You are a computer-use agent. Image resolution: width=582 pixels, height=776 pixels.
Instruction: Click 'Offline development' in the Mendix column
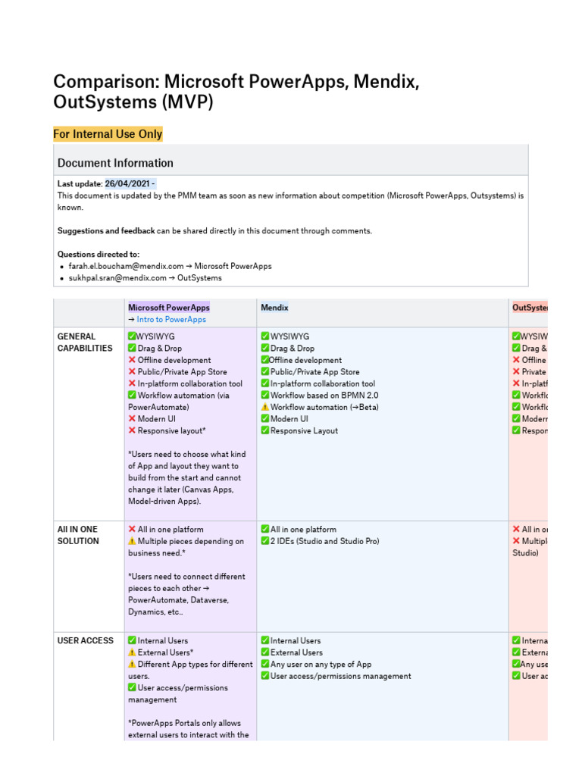point(305,360)
